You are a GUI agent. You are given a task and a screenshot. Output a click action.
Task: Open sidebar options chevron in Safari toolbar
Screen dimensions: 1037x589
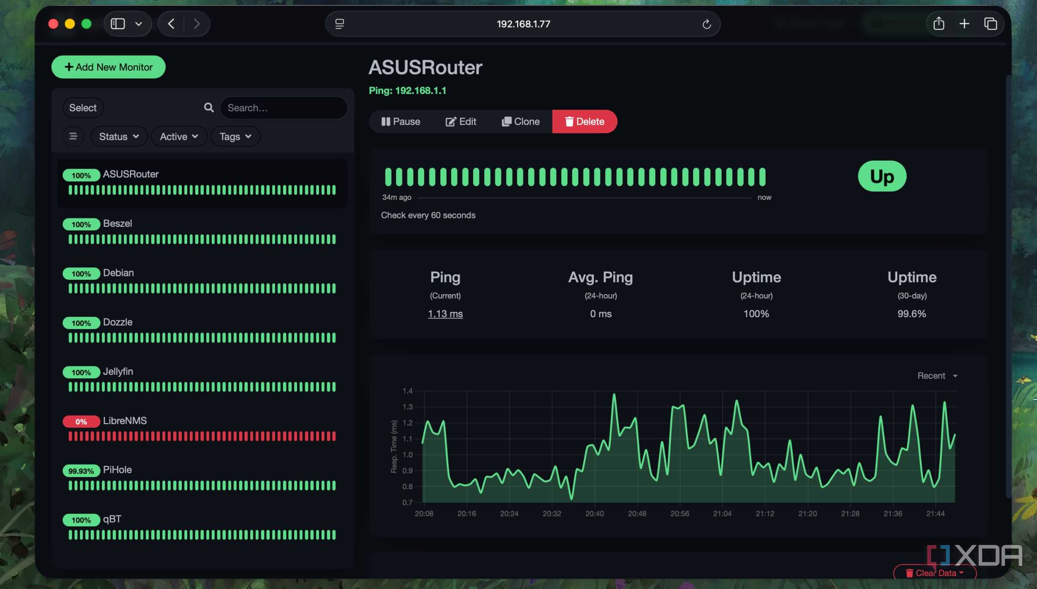point(138,24)
